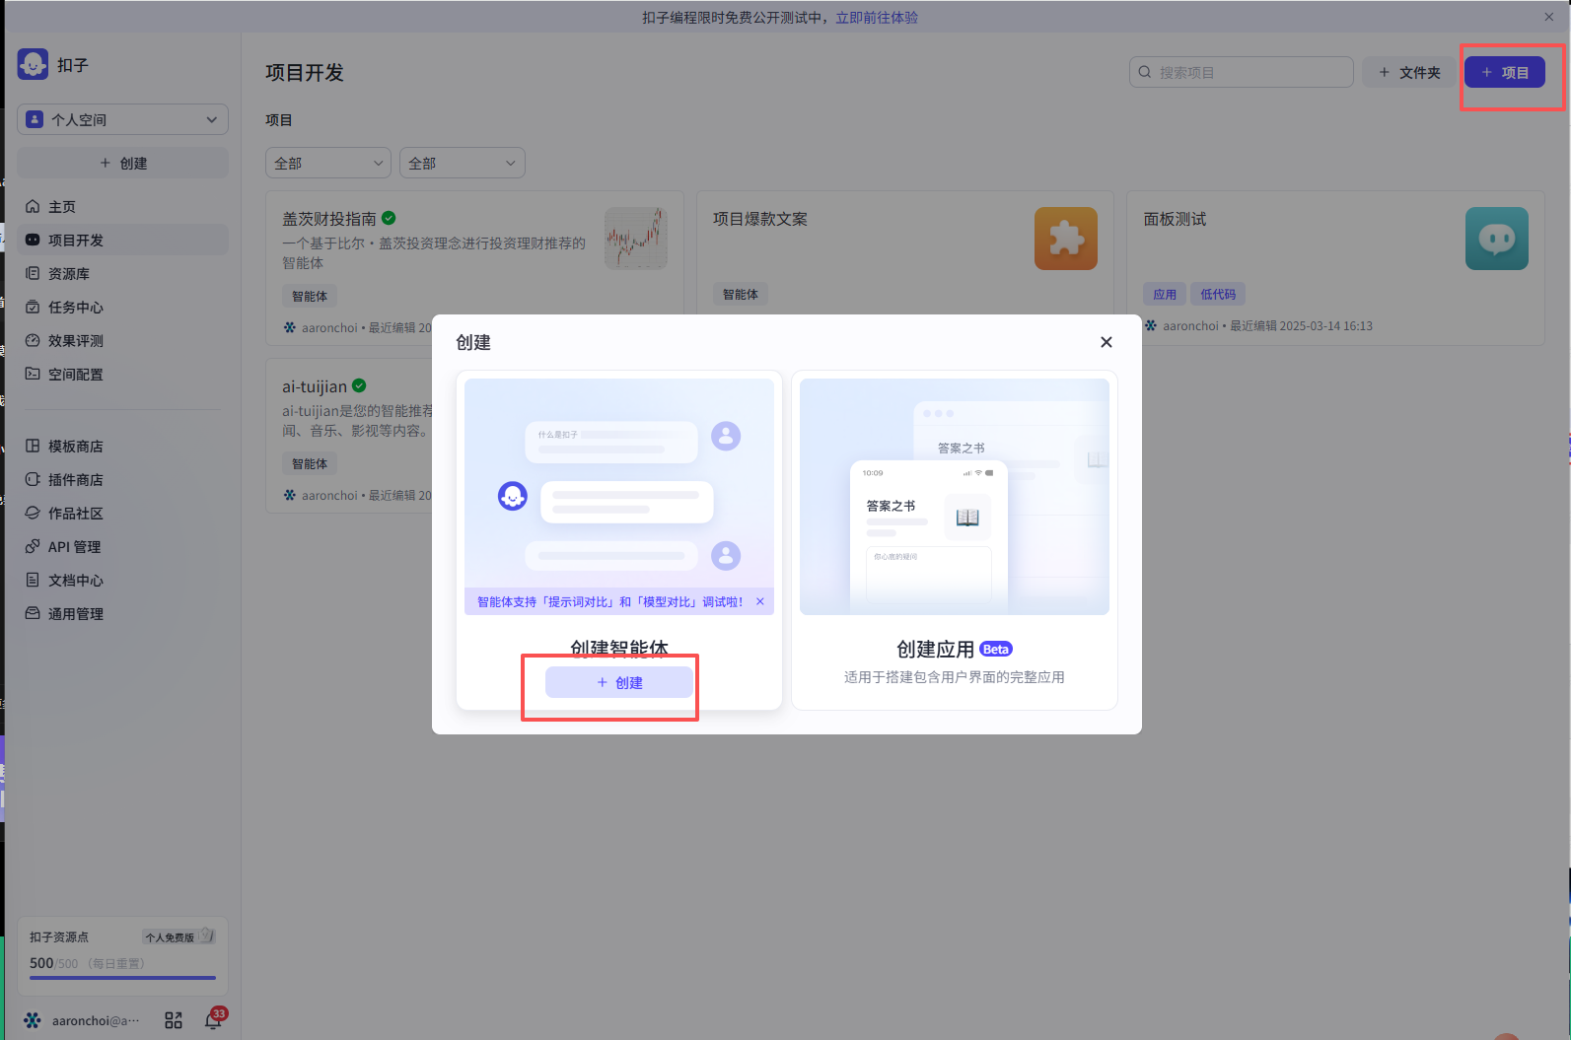The width and height of the screenshot is (1571, 1040).
Task: Click the sidebar 创建 button
Action: 122,163
